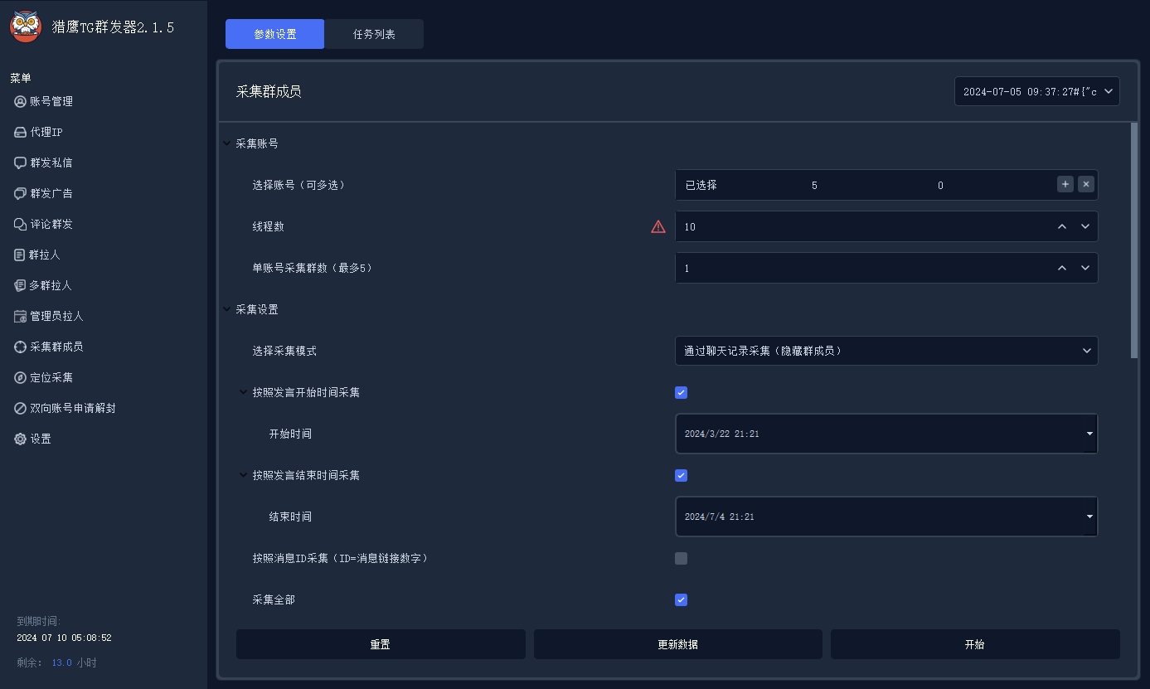
Task: Click the expiry time 2024 07 10 05:08:52
Action: (x=64, y=638)
